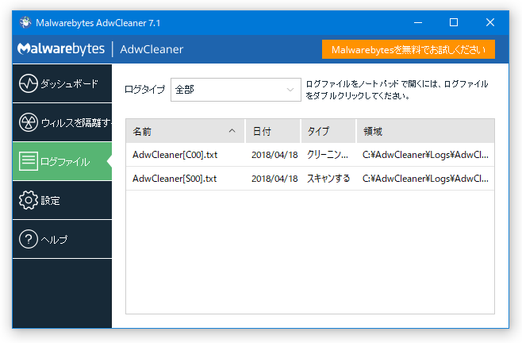Click the path cell of AdwCleaner[C00].txt row
The image size is (522, 343).
(x=425, y=155)
